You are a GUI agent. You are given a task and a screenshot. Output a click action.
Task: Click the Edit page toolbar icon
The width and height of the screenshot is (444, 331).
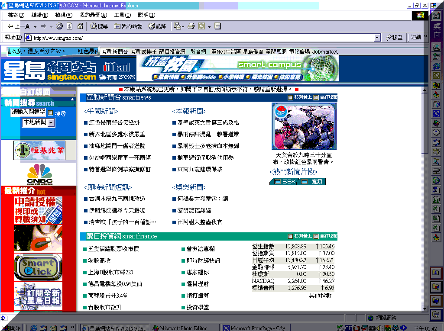[201, 26]
